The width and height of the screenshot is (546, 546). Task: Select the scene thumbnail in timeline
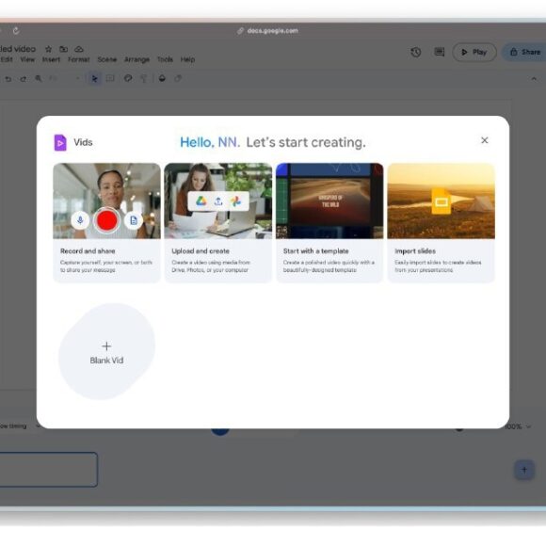48,470
